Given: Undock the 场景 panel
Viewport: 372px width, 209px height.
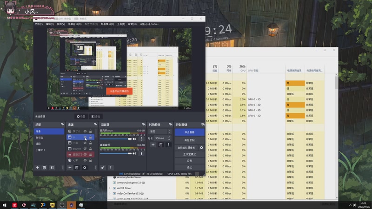Looking at the screenshot, I should (62, 124).
